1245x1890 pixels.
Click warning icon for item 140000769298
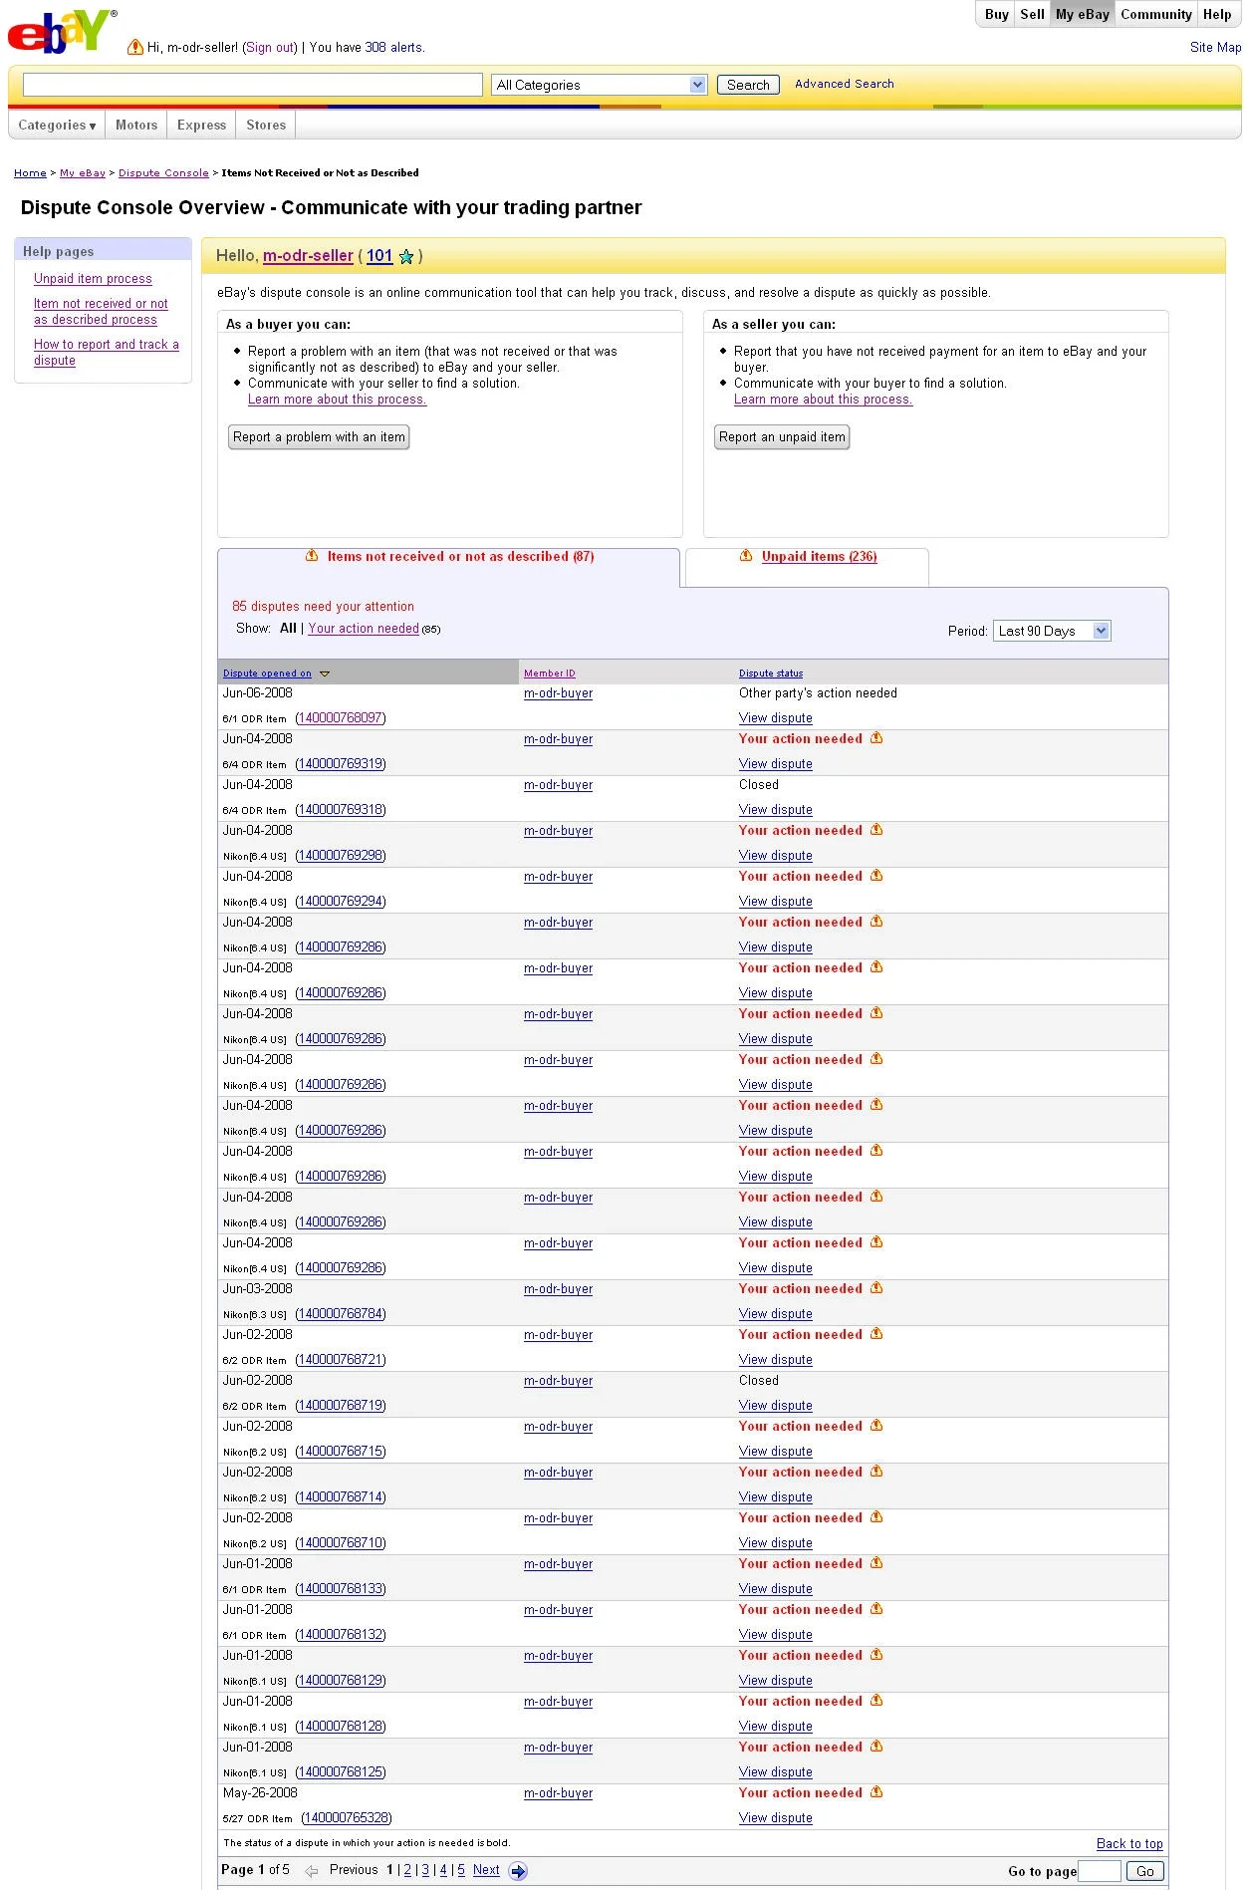pos(876,830)
